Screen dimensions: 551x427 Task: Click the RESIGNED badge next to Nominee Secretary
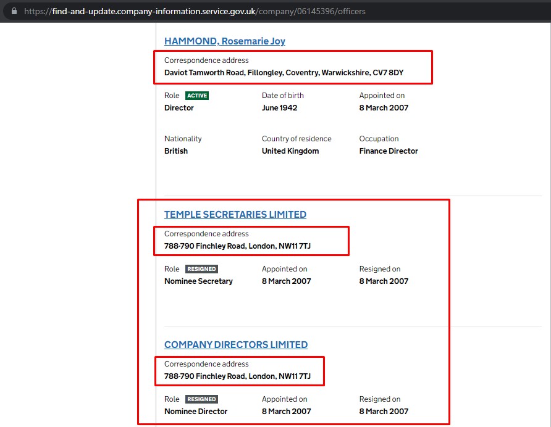coord(201,269)
